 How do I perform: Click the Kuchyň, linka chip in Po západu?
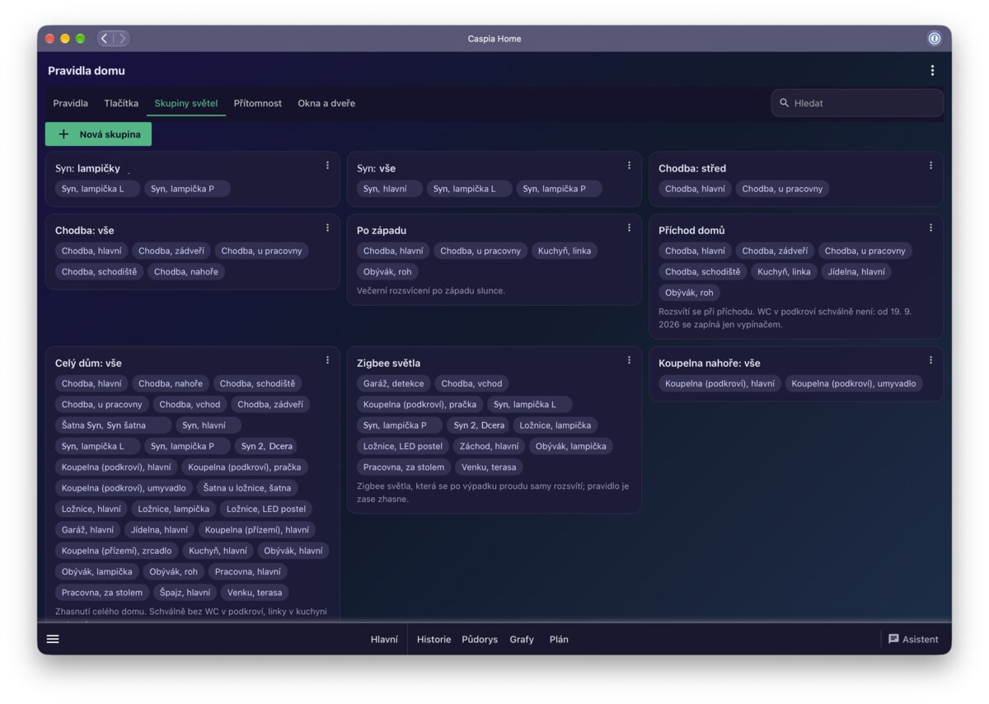tap(565, 251)
